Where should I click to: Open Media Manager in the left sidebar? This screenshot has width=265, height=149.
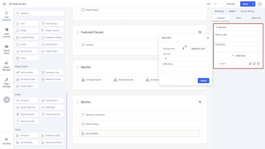tap(7, 66)
